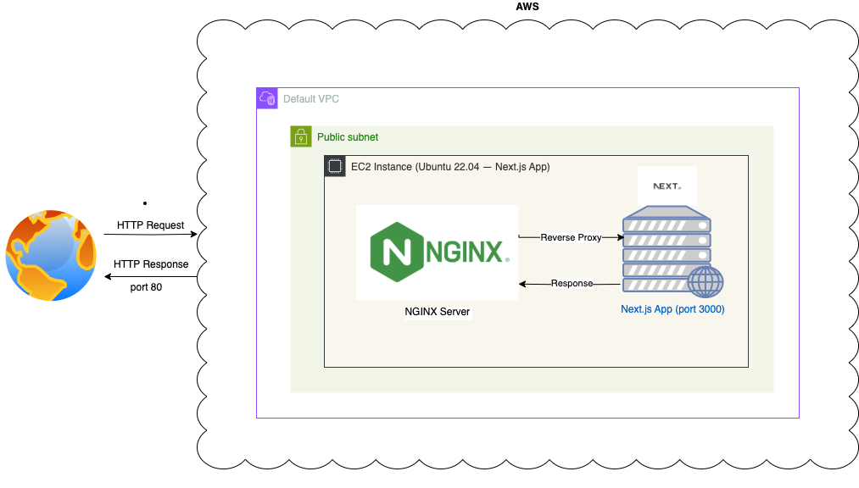Click the Next.js App (port 3000) link
This screenshot has width=859, height=488.
tap(672, 308)
